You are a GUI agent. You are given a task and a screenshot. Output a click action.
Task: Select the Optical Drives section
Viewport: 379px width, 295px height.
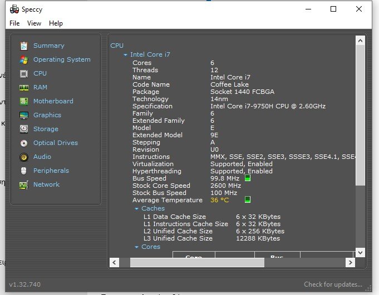click(56, 143)
